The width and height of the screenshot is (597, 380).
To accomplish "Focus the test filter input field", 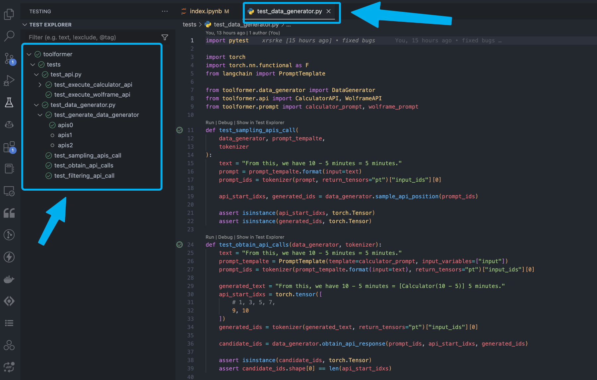I will (93, 37).
